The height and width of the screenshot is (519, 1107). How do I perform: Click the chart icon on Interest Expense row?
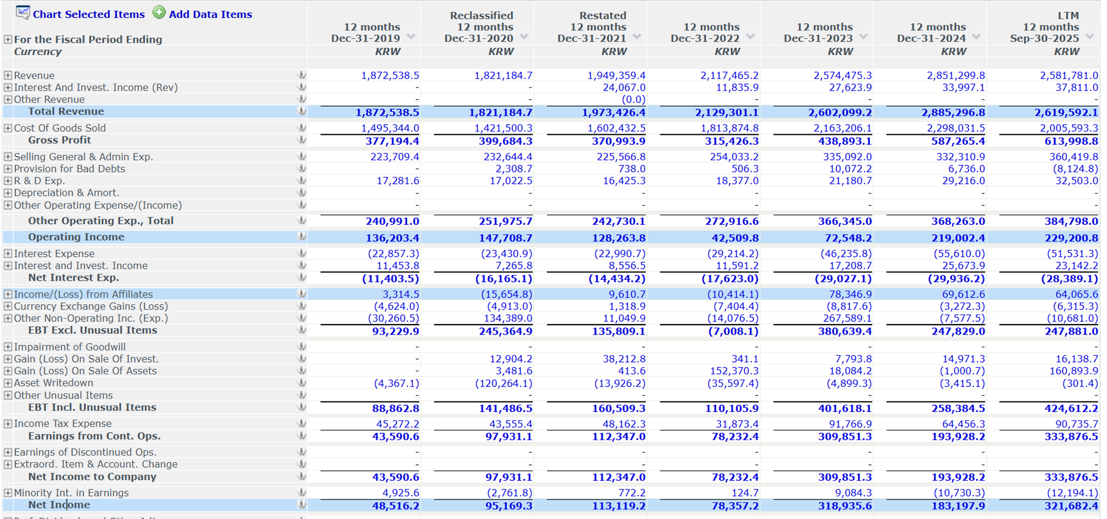(301, 253)
